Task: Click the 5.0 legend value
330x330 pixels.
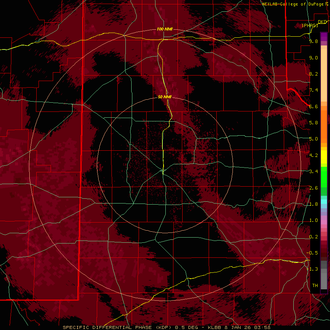Action: point(313,139)
